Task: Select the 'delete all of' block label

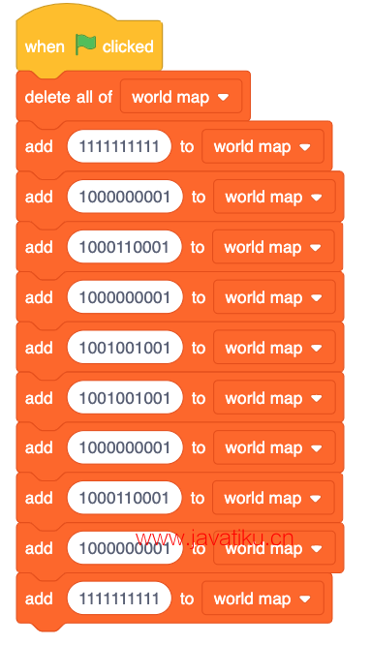Action: click(69, 97)
